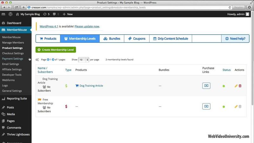Viewport: 254px width, 143px height.
Task: Go to next page arrow
Action: (x=53, y=59)
